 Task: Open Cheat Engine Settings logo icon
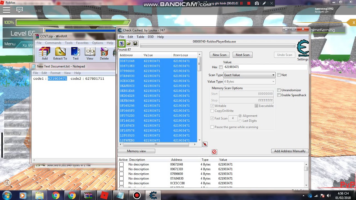tap(303, 49)
